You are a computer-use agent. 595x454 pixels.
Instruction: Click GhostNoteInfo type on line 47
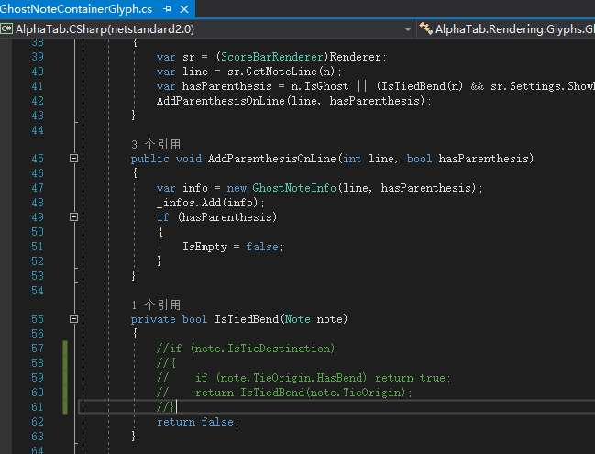coord(294,188)
